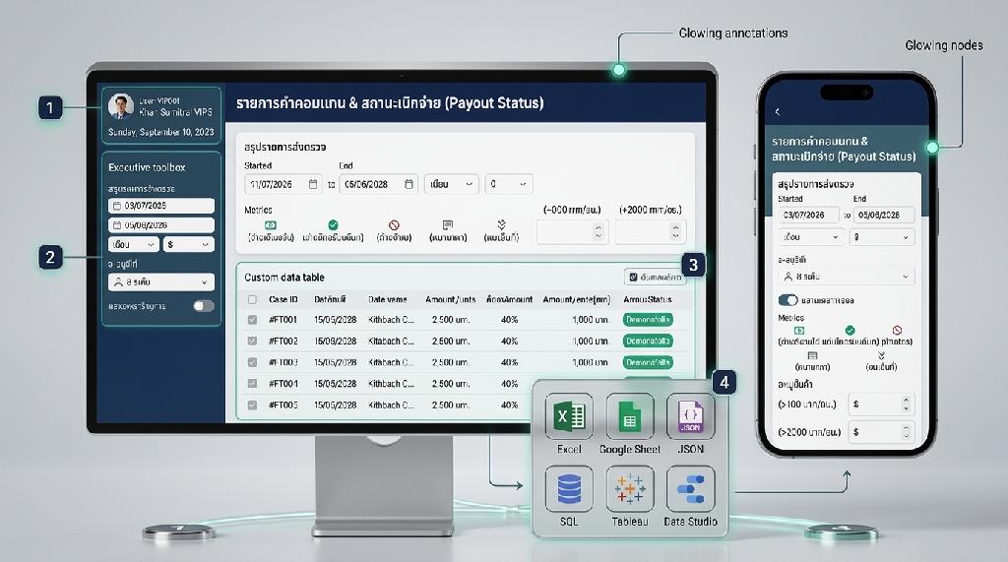This screenshot has width=1008, height=562.
Task: Click the AmountStatus column header
Action: (x=648, y=299)
